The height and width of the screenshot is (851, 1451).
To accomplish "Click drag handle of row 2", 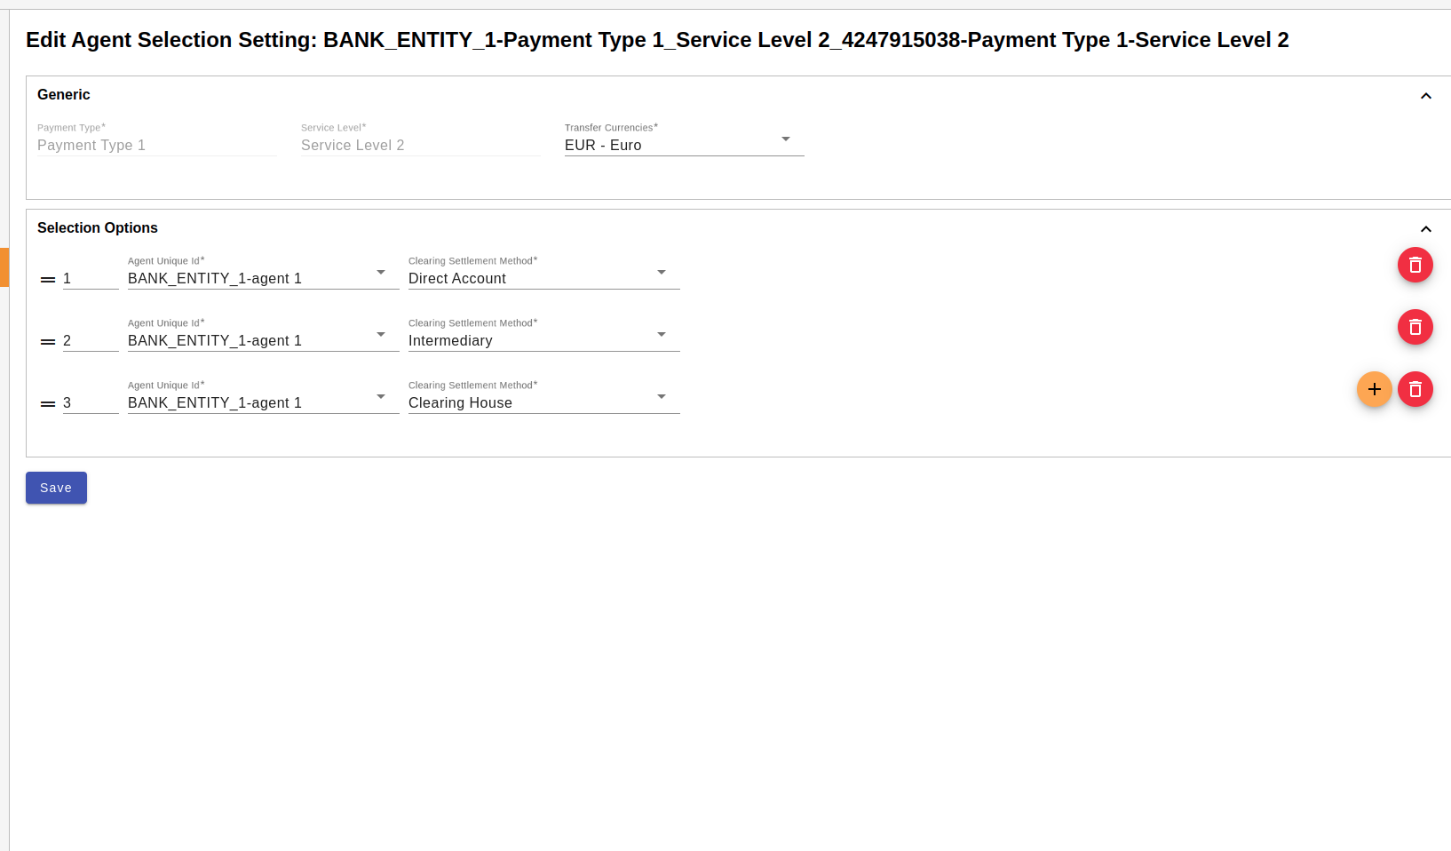I will coord(48,342).
